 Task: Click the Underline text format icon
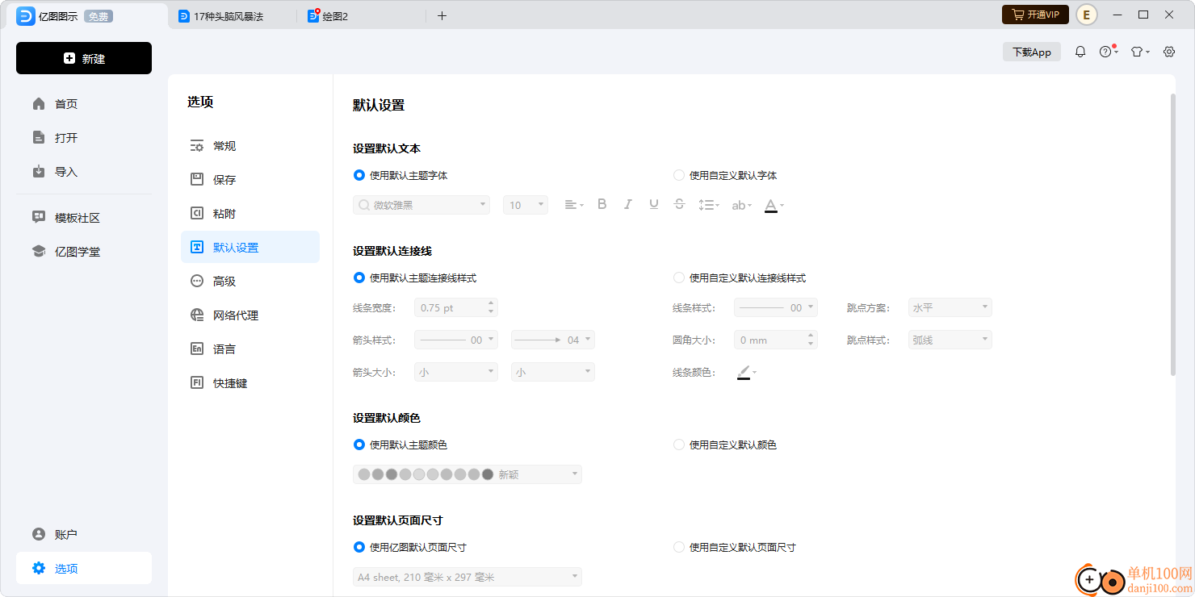(653, 204)
